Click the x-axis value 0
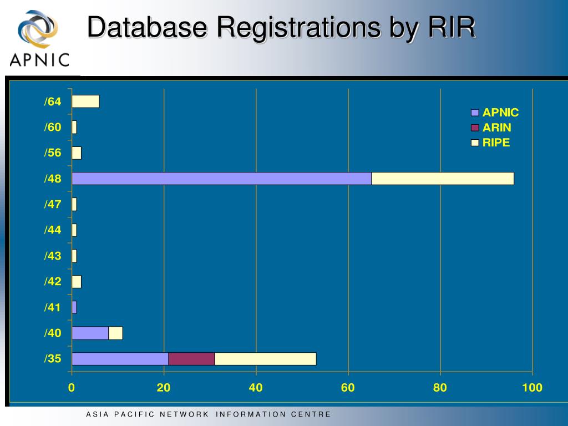 pos(72,388)
